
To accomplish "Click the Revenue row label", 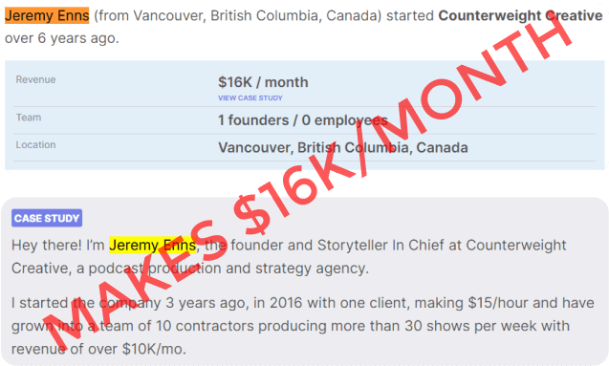I will 35,79.
